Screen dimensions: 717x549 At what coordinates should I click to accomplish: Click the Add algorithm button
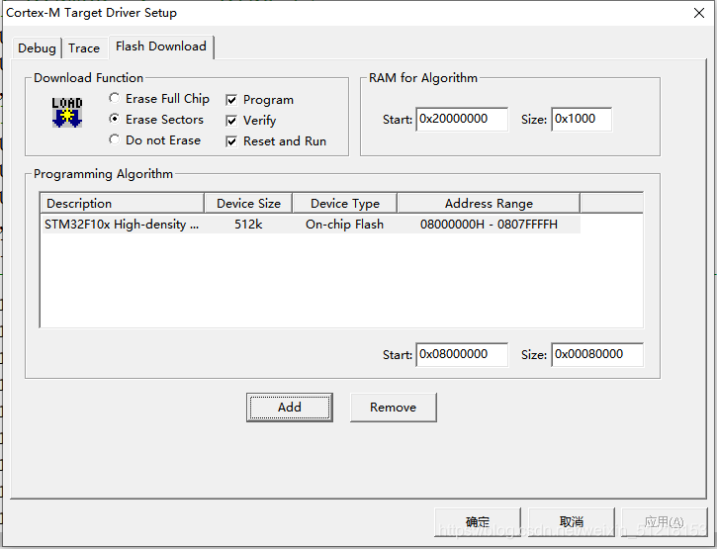click(x=290, y=408)
